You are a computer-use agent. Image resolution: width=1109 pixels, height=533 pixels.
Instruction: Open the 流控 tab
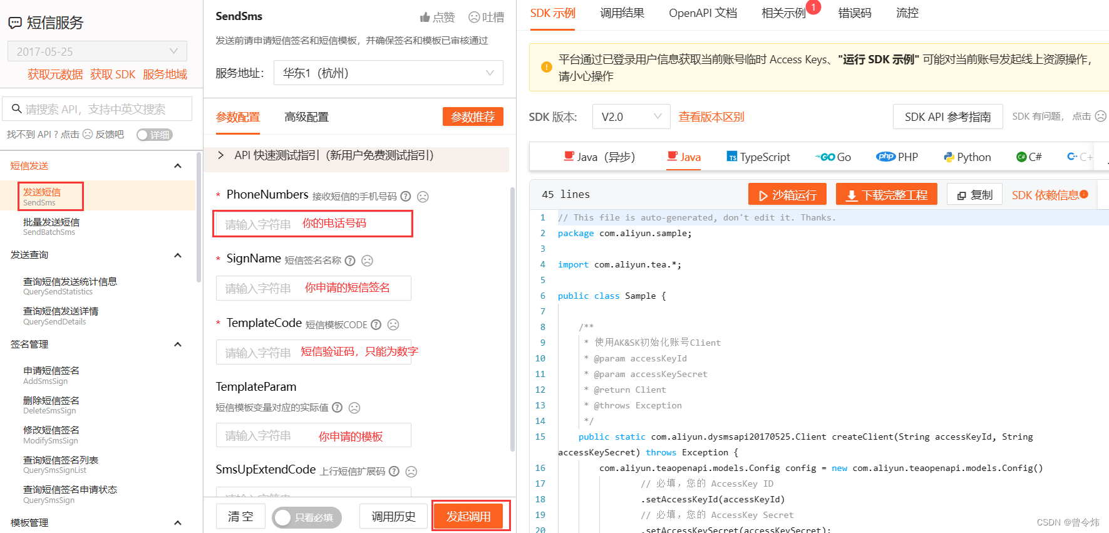coord(907,13)
